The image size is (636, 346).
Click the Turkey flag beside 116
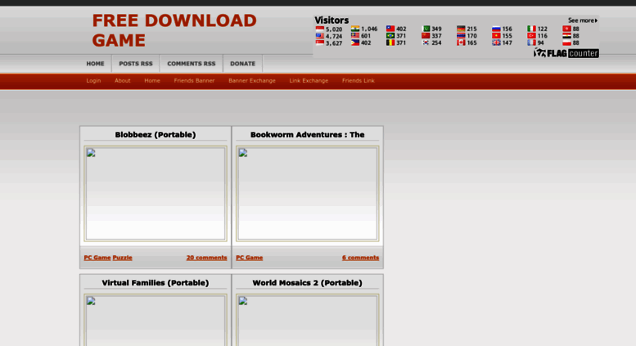[531, 36]
